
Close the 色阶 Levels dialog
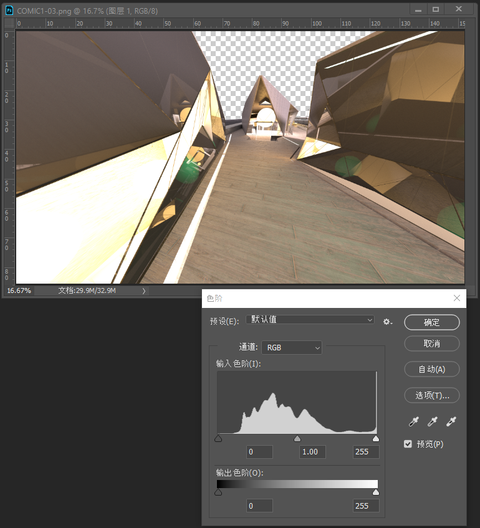coord(457,299)
